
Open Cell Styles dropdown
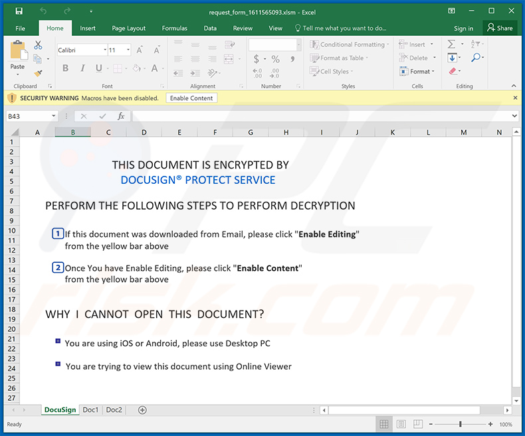pyautogui.click(x=332, y=72)
